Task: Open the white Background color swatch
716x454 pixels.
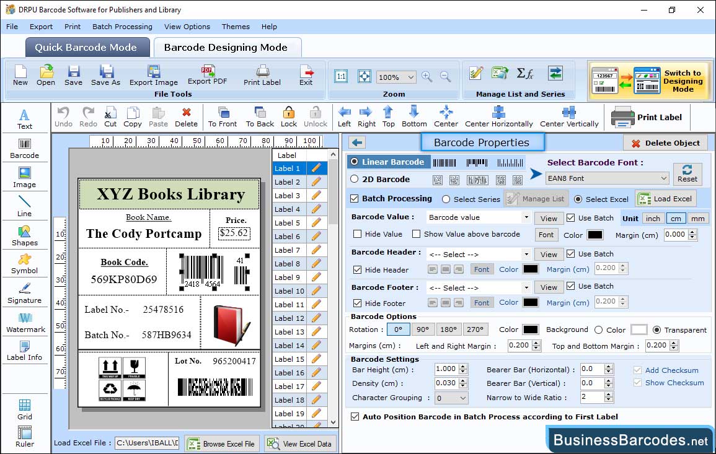Action: (x=639, y=330)
